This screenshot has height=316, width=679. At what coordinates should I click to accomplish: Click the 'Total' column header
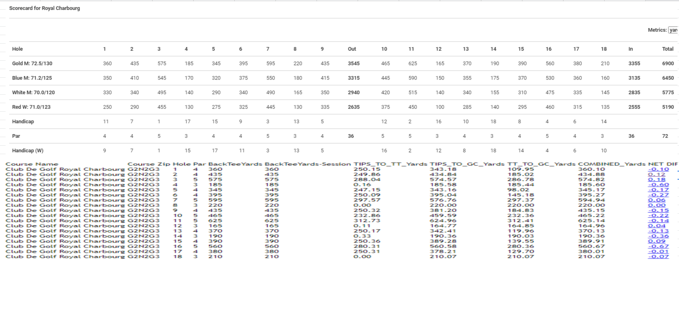668,49
